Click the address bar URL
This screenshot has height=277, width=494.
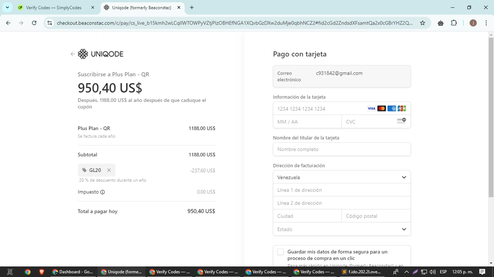click(234, 23)
